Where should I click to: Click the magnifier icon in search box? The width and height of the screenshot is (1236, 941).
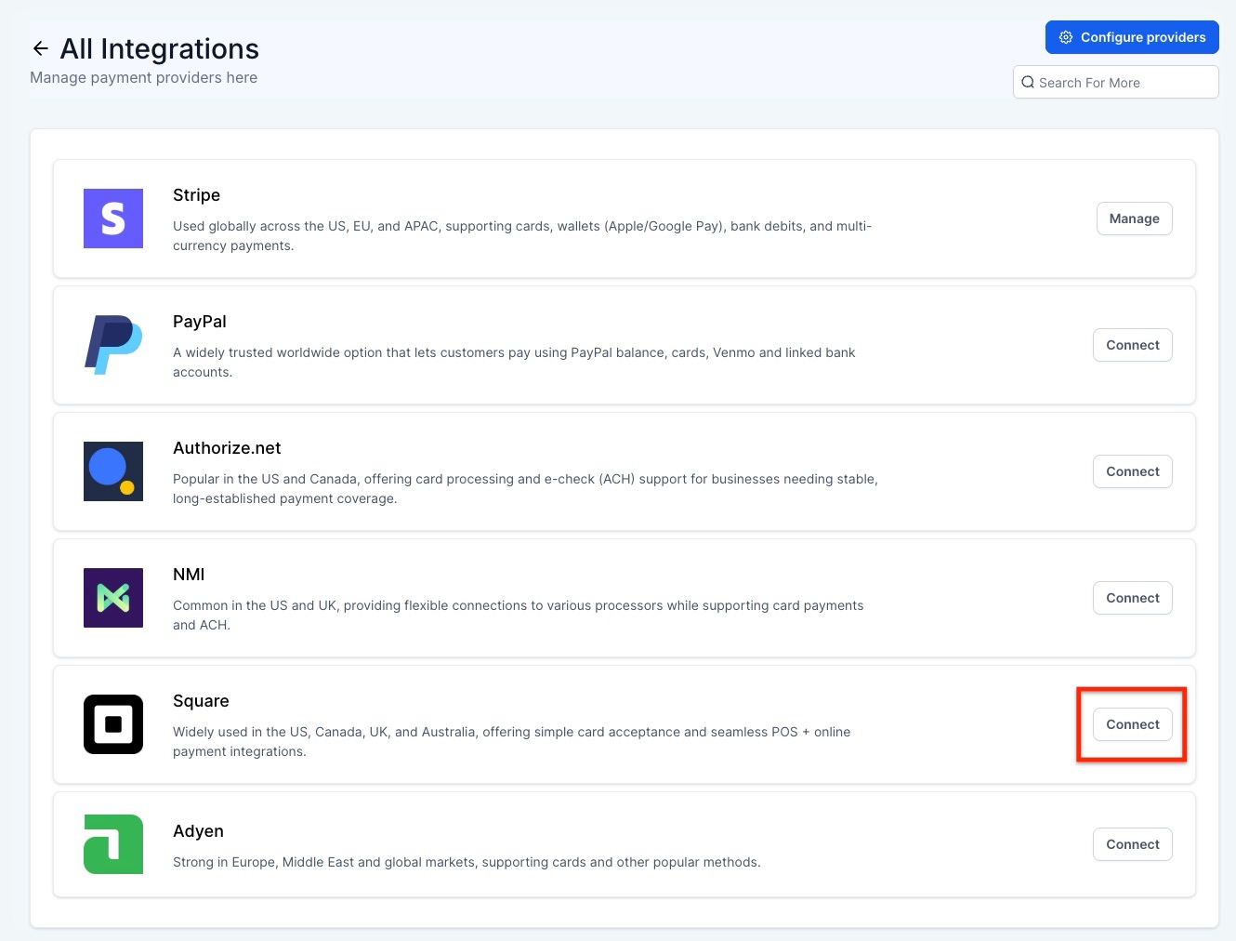click(1028, 83)
